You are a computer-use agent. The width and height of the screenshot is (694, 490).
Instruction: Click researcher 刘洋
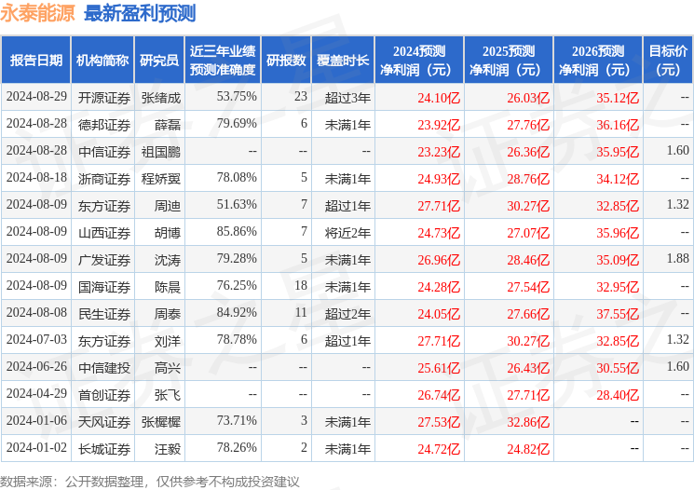click(x=168, y=340)
